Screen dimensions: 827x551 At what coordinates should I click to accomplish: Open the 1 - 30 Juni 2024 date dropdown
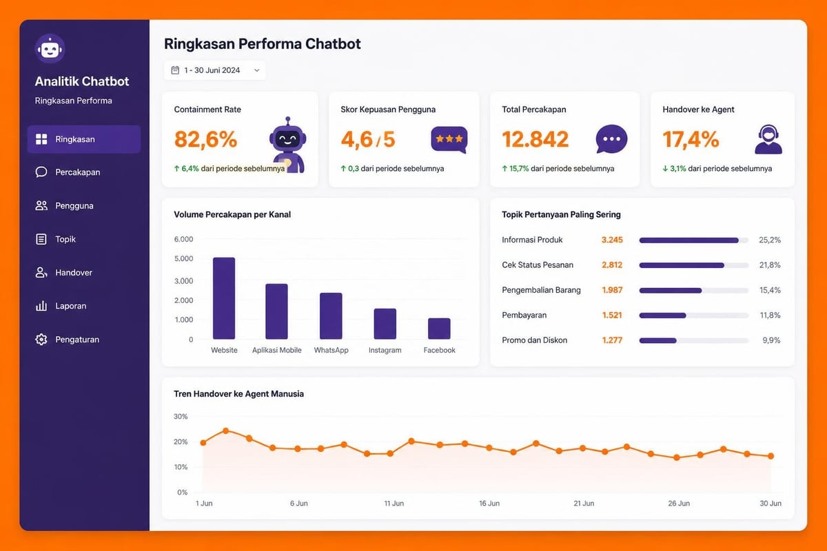pos(215,70)
